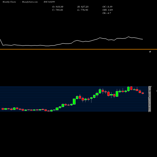The width and height of the screenshot is (157, 157).
Task: Click the low value 'L: 776.95'
Action: [x=83, y=10]
